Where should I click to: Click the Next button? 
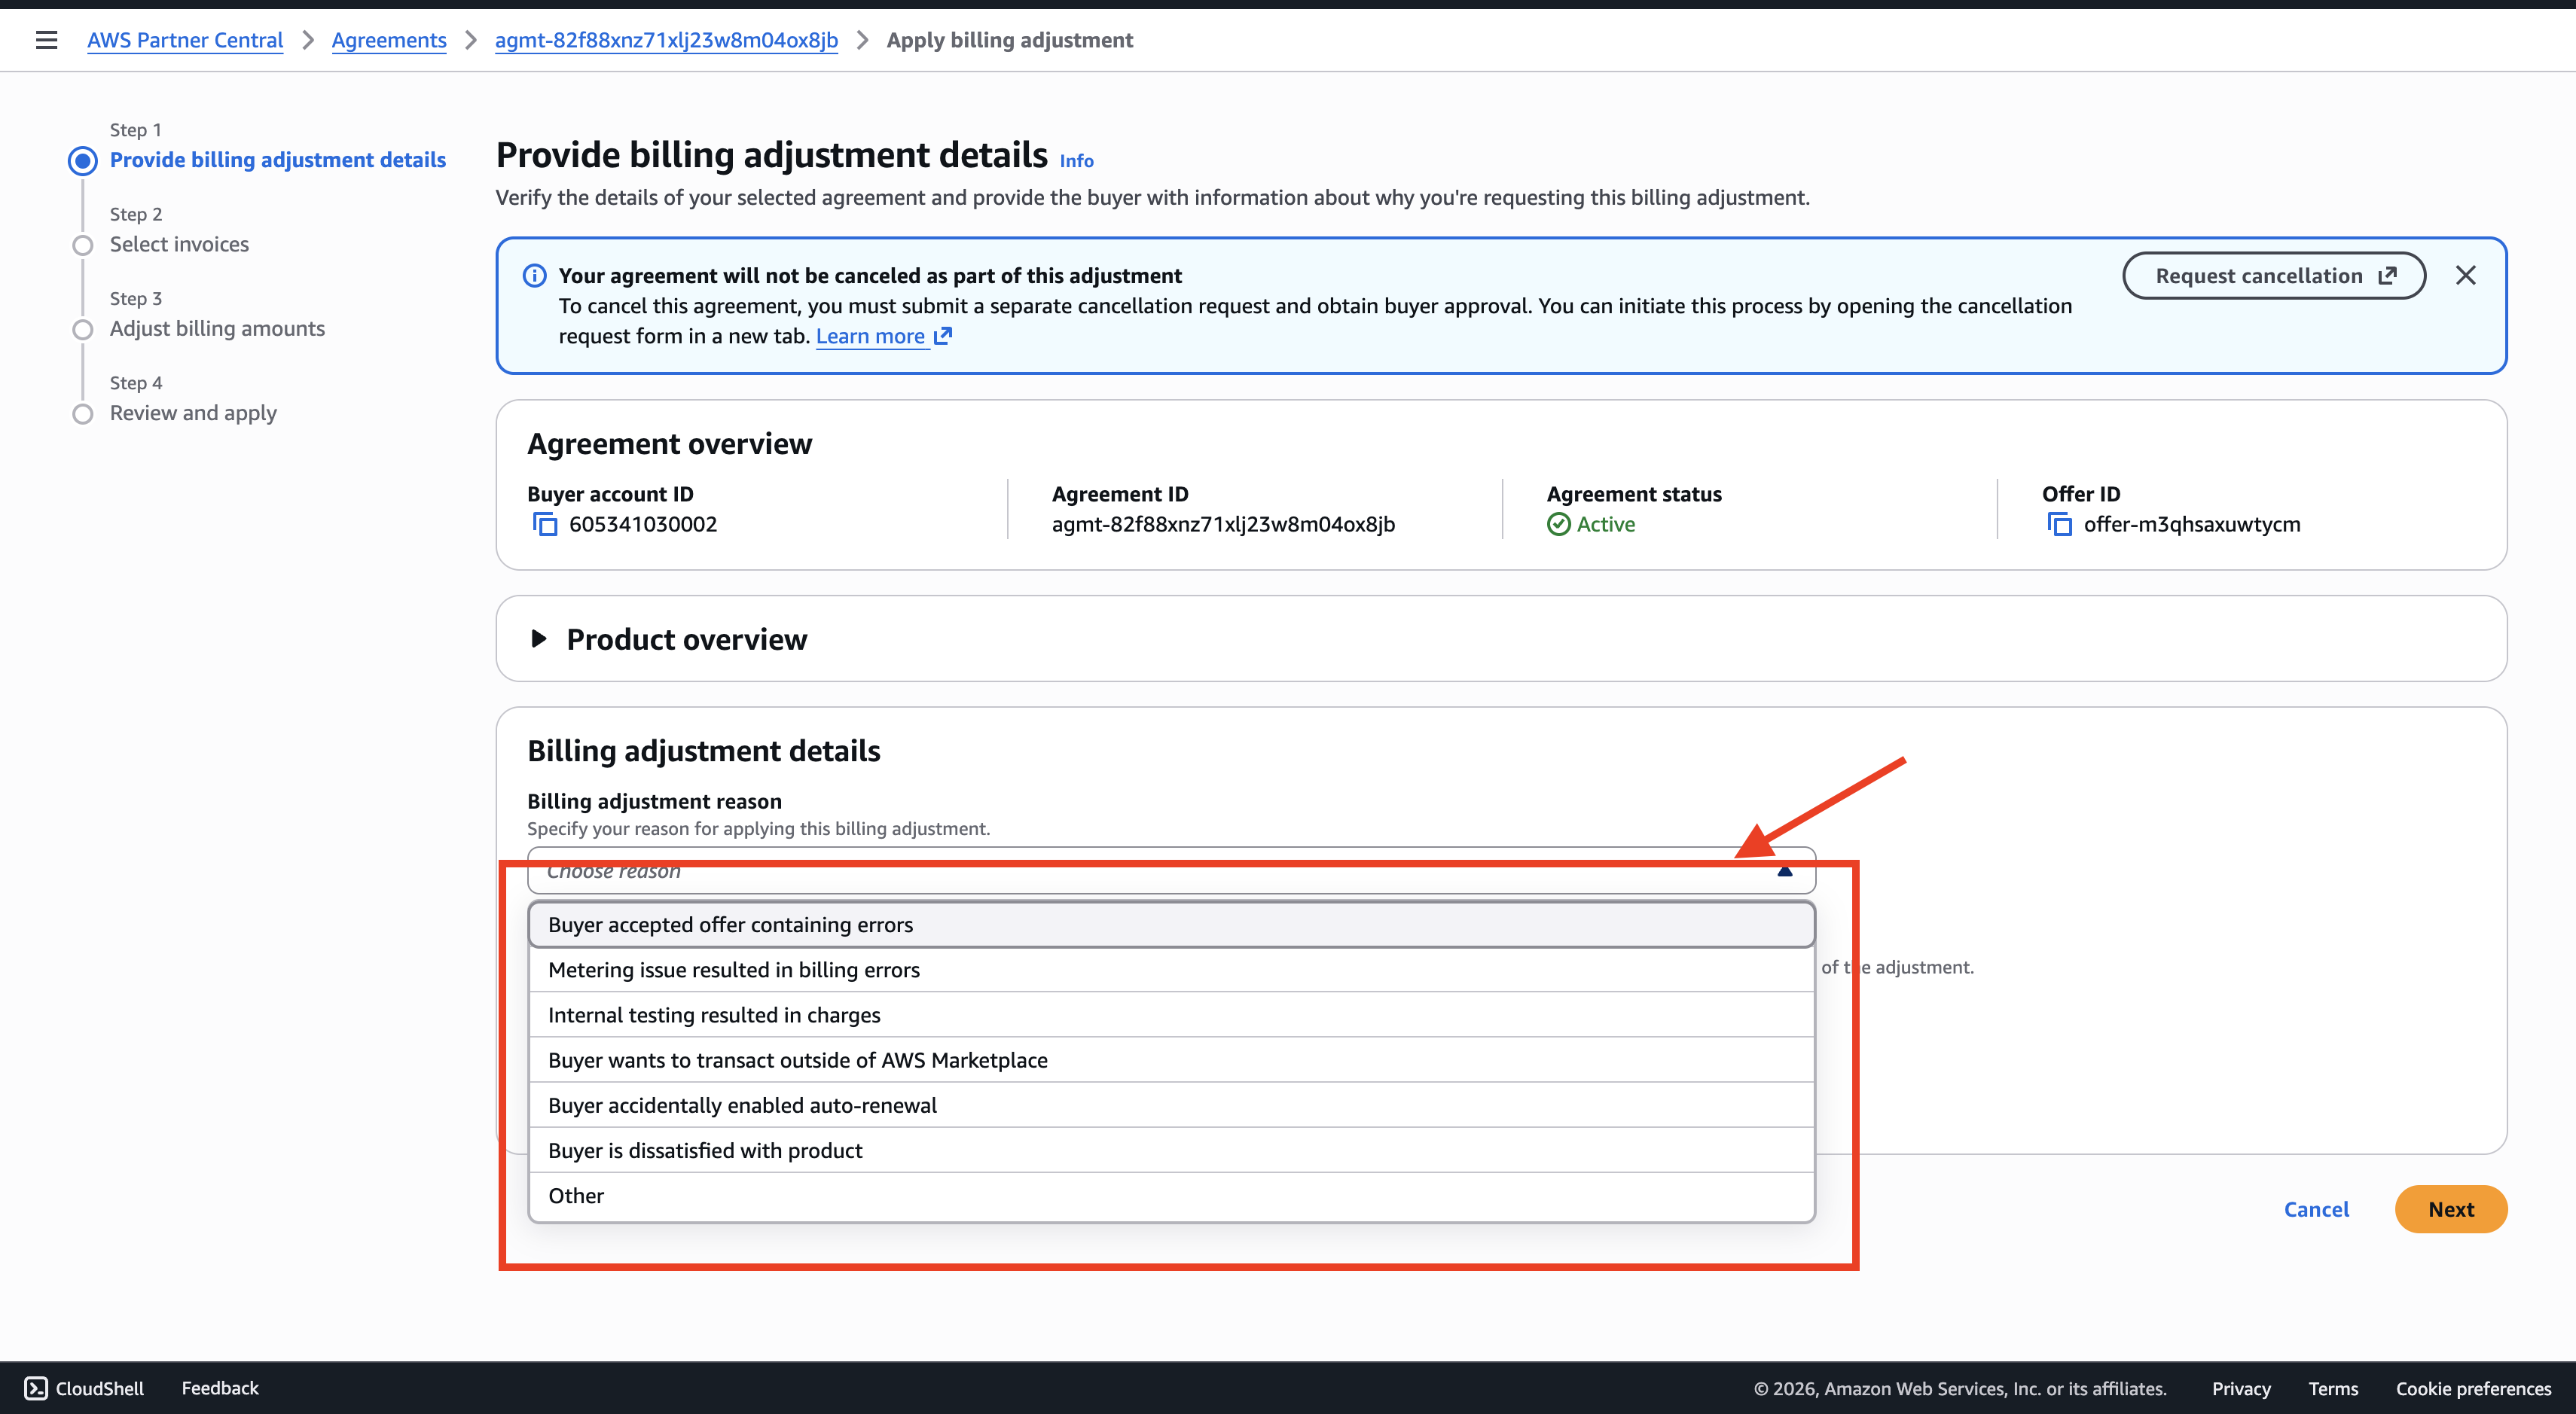(2451, 1209)
